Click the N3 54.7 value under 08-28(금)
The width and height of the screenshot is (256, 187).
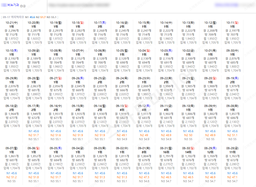[233, 181]
